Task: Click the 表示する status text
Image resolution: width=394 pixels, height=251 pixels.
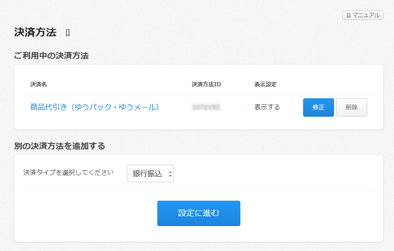Action: point(267,107)
